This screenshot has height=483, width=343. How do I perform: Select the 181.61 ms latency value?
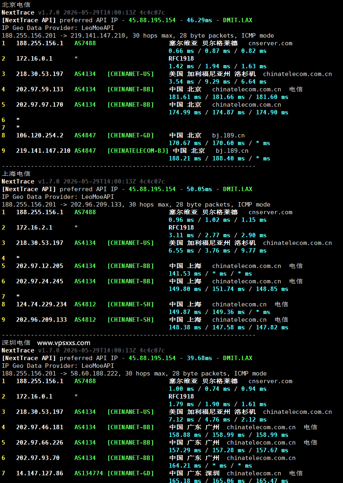pos(185,97)
